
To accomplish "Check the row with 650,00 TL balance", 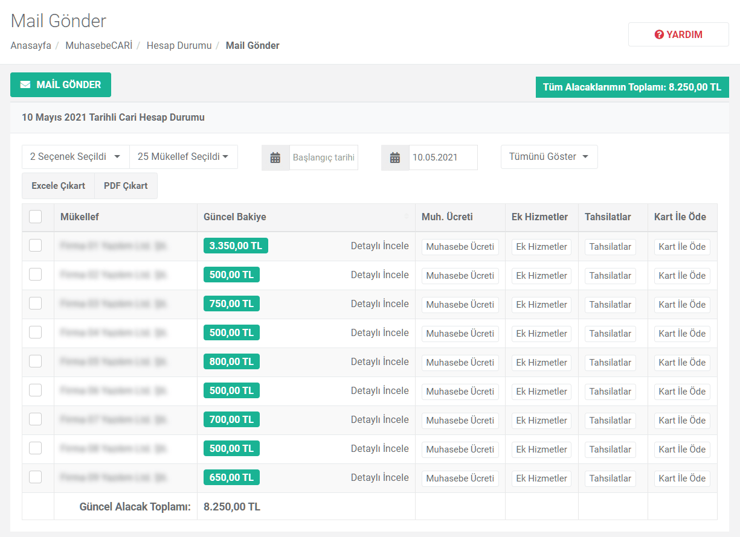I will point(36,477).
